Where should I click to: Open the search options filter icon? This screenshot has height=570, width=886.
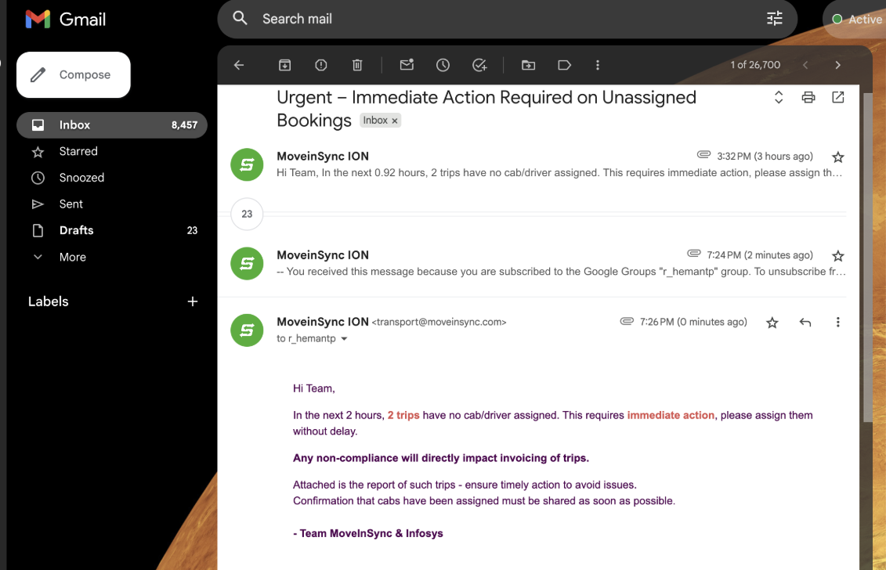click(774, 19)
